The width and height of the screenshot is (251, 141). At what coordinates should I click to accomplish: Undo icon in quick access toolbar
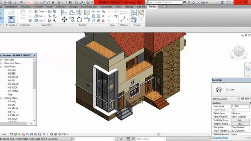pos(22,2)
